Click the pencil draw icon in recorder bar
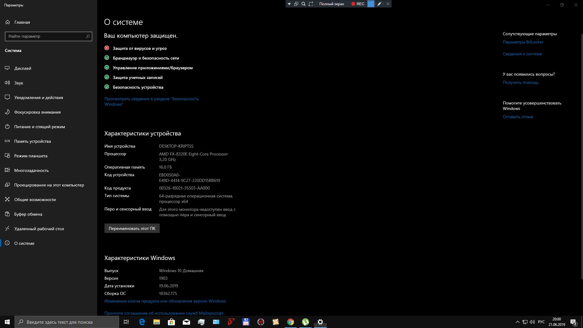Screen dimensions: 583x328 tap(379, 4)
